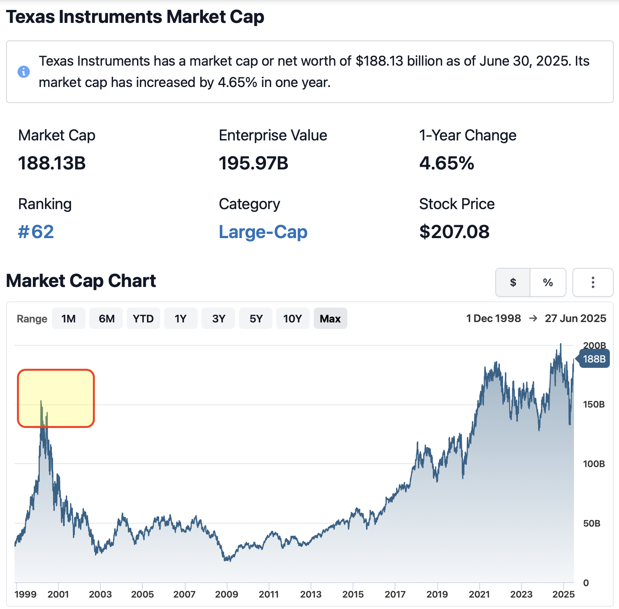This screenshot has width=619, height=609.
Task: Toggle the Max range selection
Action: 330,318
